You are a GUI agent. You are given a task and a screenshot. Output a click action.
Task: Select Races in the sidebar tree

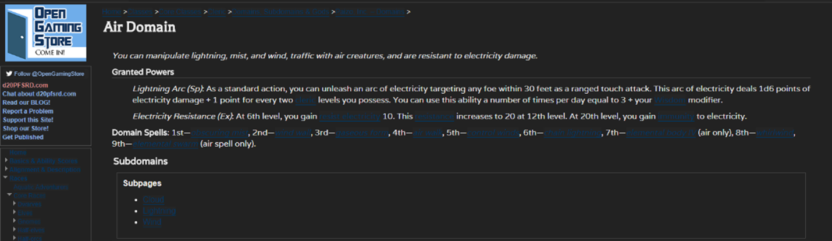(18, 178)
